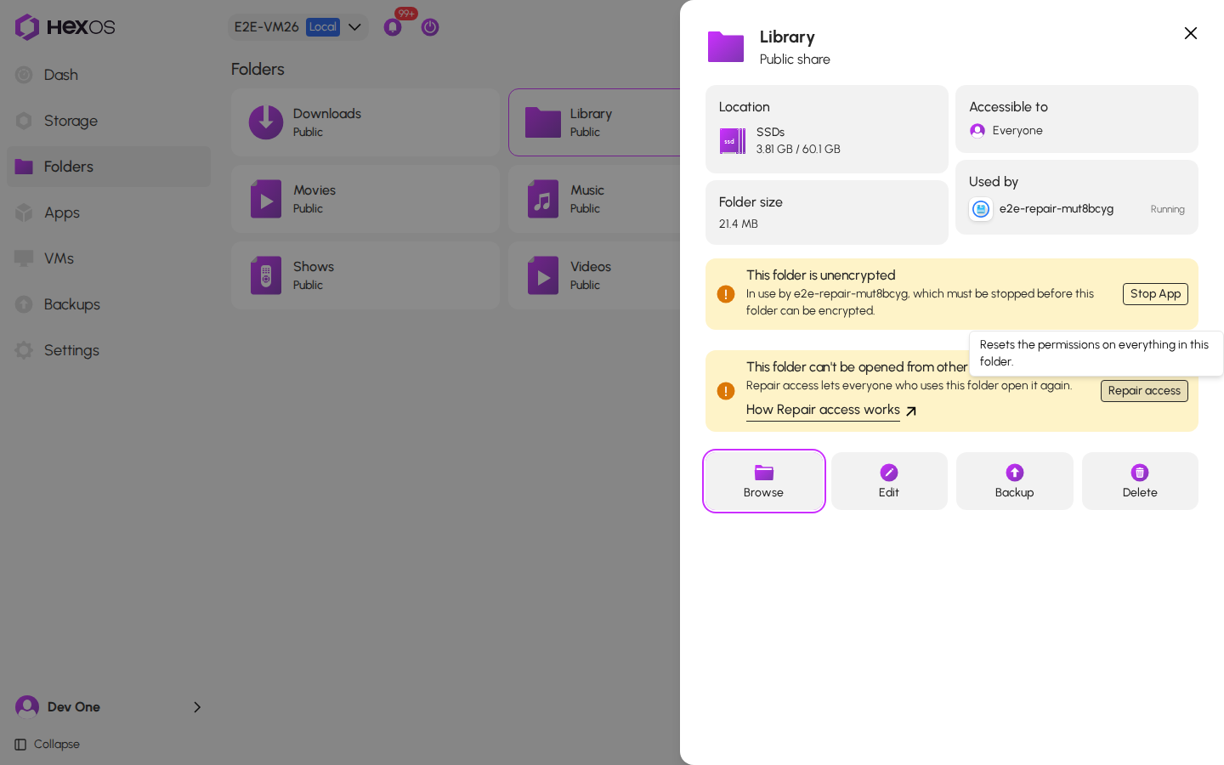Click the Delete trash action
This screenshot has height=765, width=1224.
click(x=1140, y=481)
